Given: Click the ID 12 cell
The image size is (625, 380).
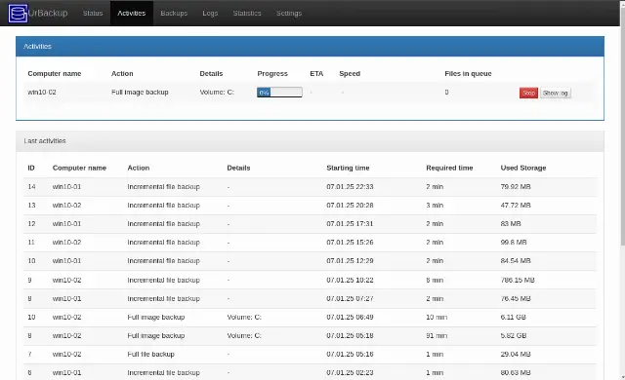Looking at the screenshot, I should pos(31,224).
